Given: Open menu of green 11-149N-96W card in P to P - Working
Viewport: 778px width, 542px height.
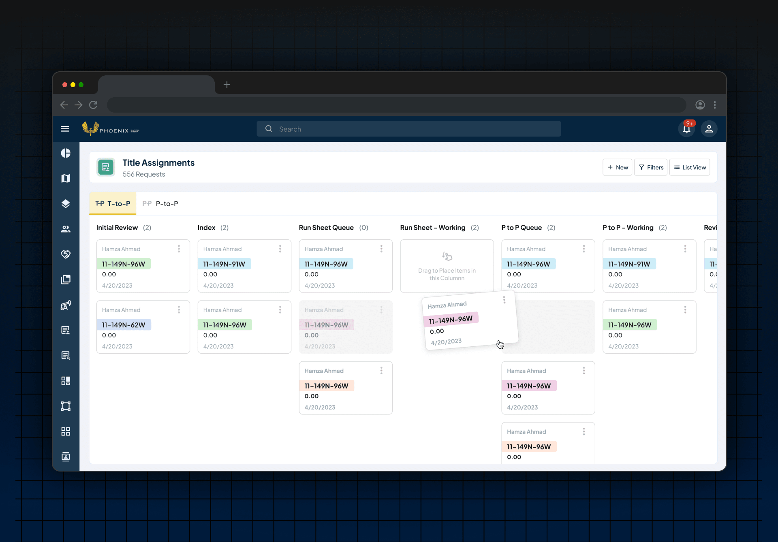Looking at the screenshot, I should pyautogui.click(x=685, y=309).
